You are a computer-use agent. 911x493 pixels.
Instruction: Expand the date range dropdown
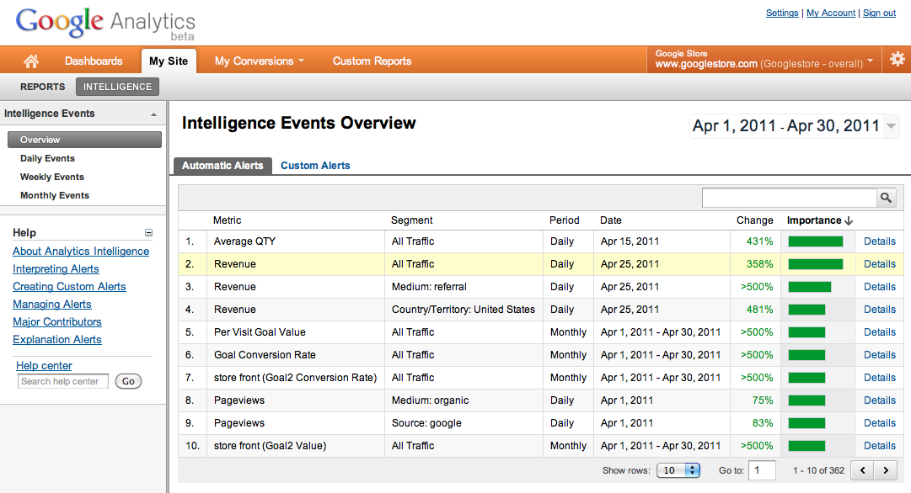pyautogui.click(x=890, y=126)
